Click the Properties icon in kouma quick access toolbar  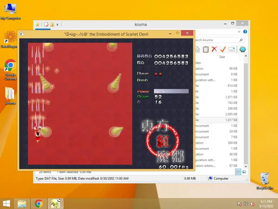(x=46, y=24)
